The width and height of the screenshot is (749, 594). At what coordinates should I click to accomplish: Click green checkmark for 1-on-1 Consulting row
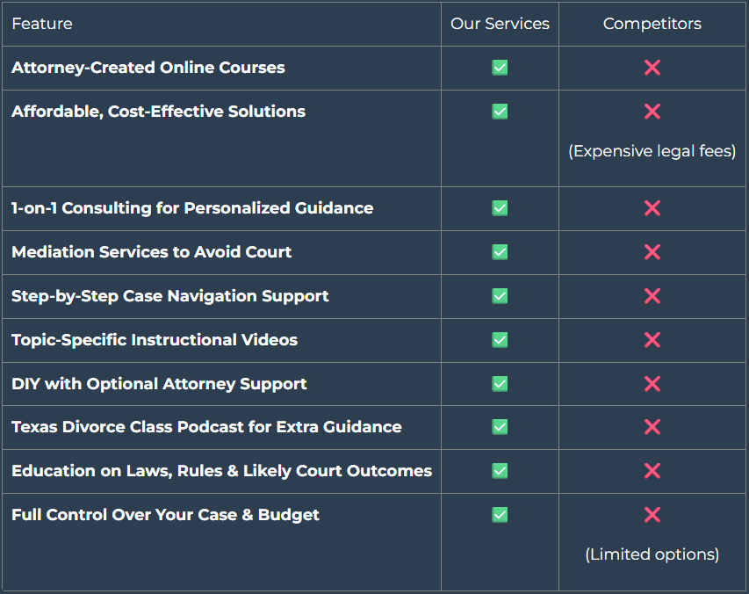click(x=500, y=208)
